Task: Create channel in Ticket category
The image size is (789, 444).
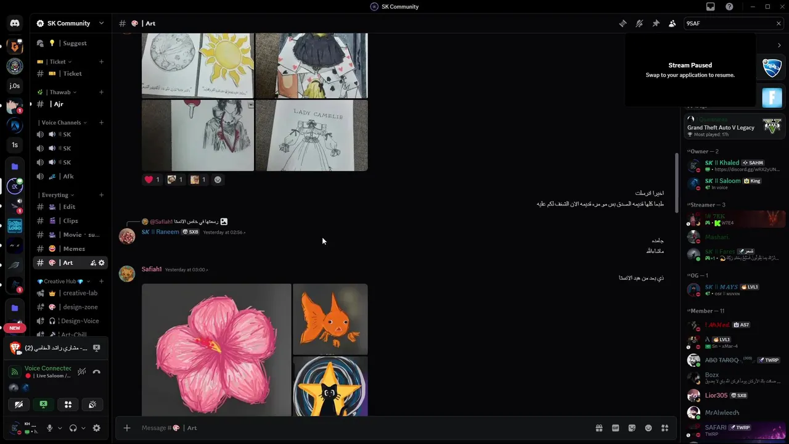Action: [x=102, y=62]
